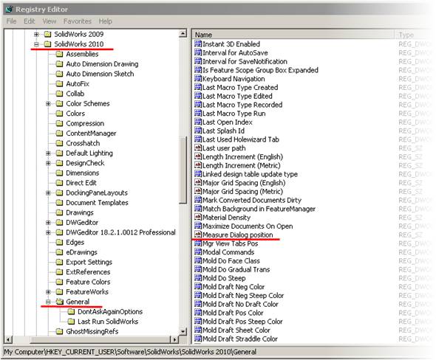This screenshot has width=436, height=360.
Task: Click the Keyboard Navigation value icon
Action: click(x=198, y=78)
